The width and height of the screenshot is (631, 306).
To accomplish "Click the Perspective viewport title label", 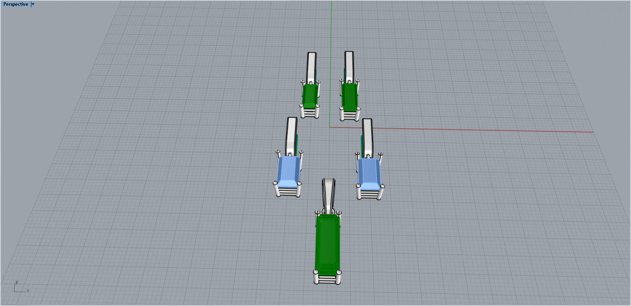I will [x=16, y=4].
